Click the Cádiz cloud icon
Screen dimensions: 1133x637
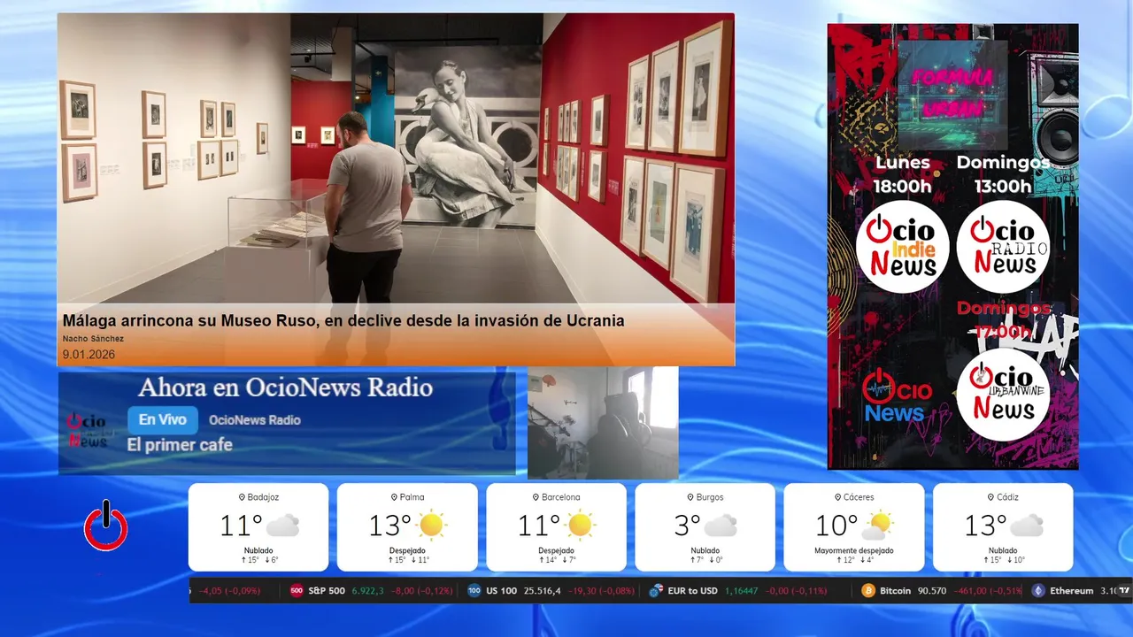point(1026,526)
